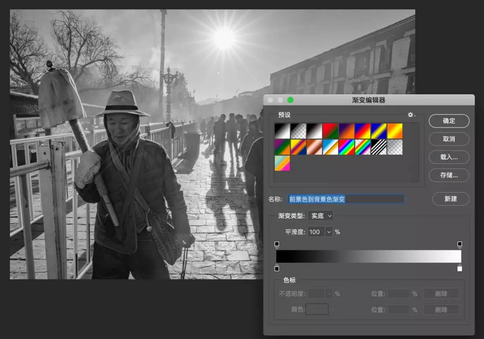Screen dimensions: 484x339
Task: Pick the transparent stripes gradient preset
Action: [379, 147]
